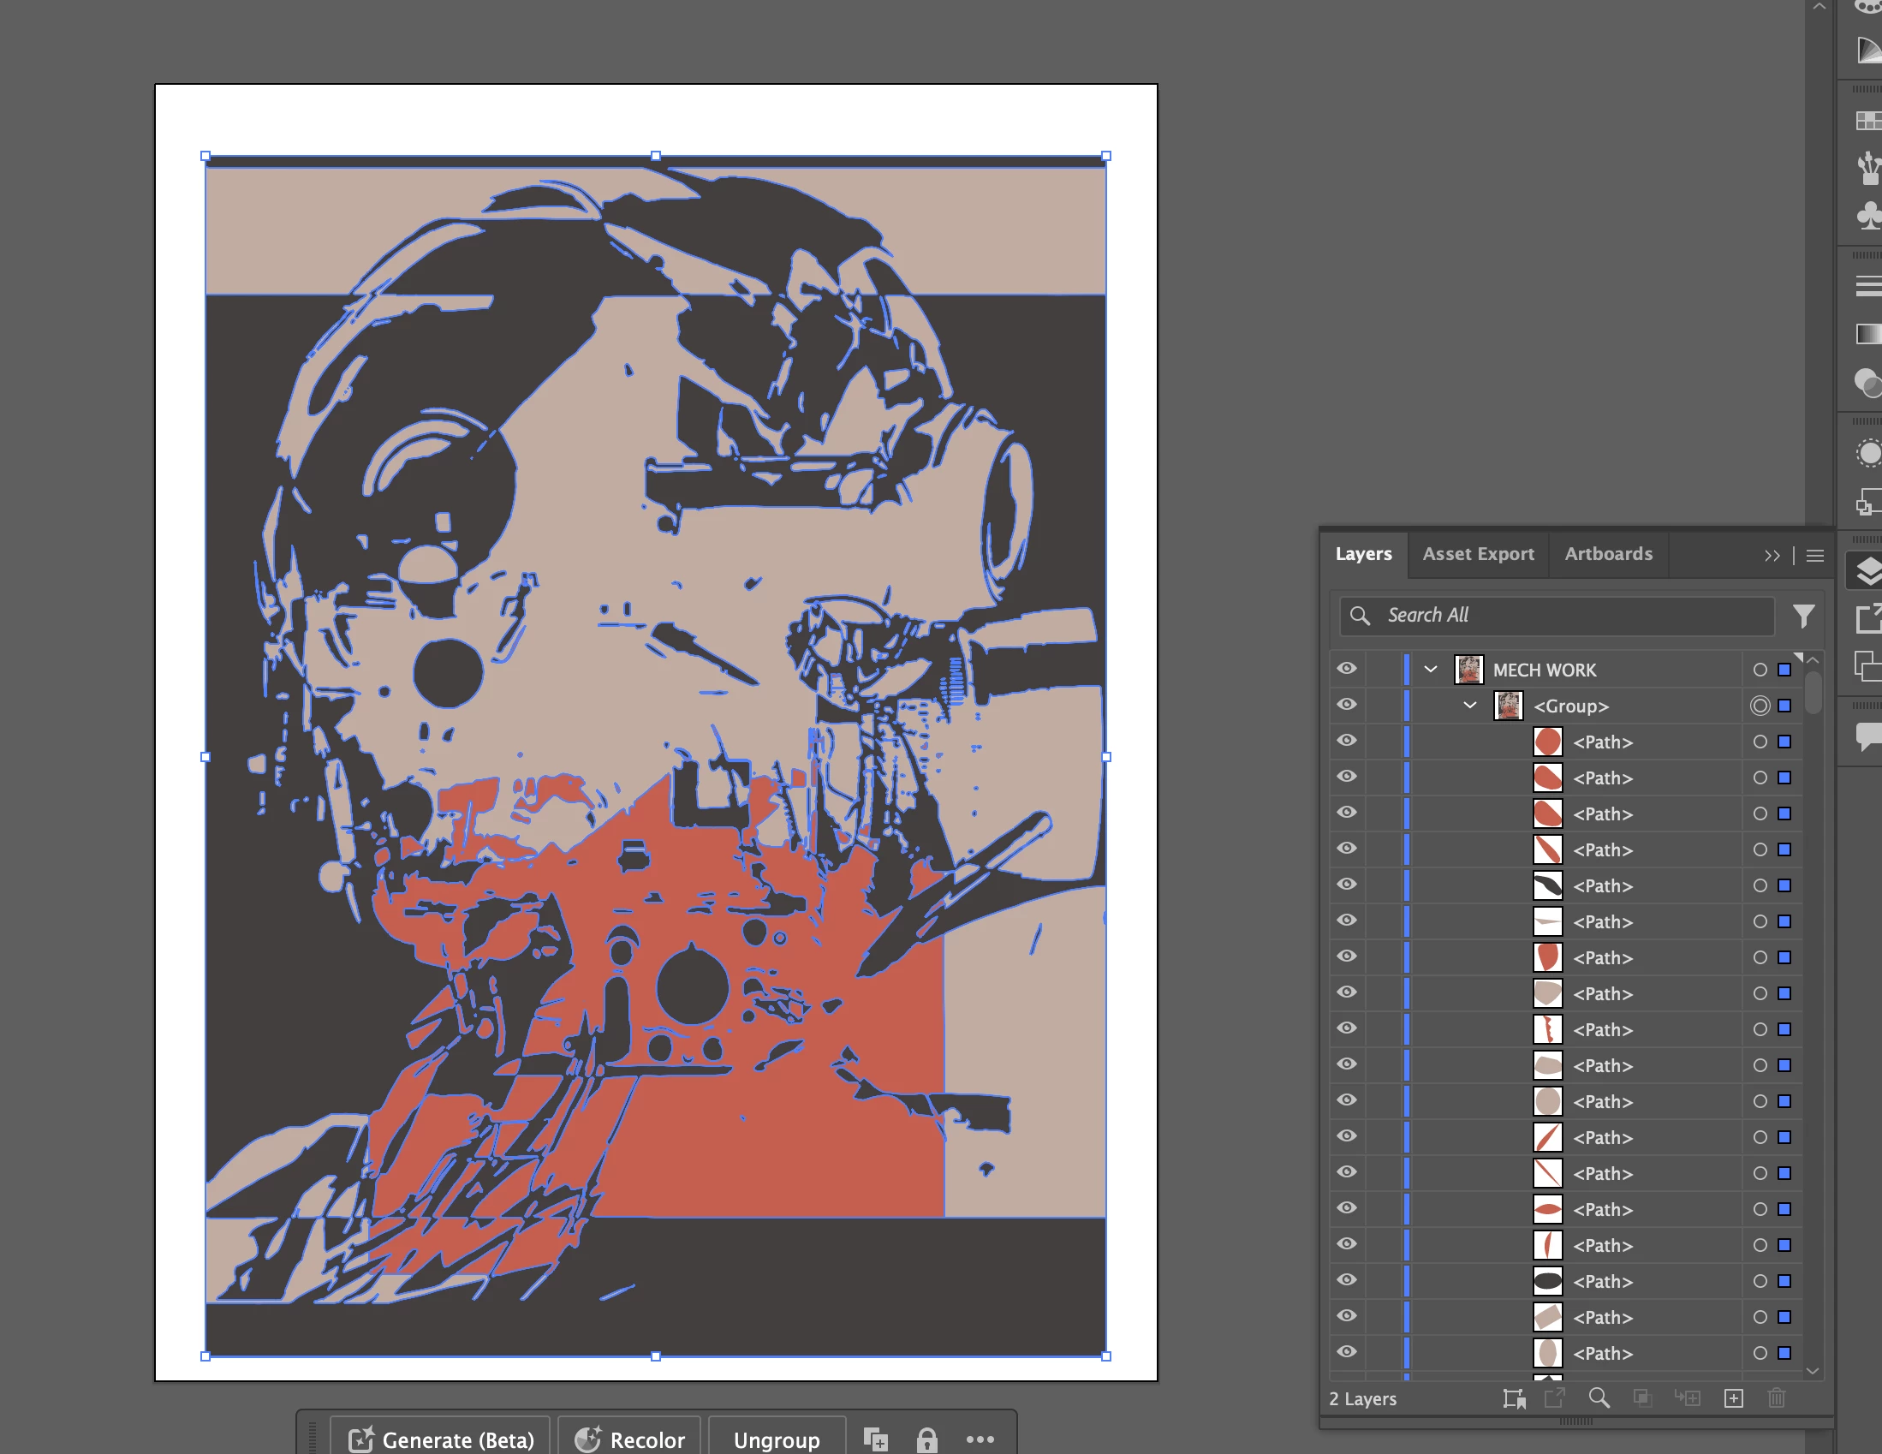Switch to the Artboards tab
Image resolution: width=1882 pixels, height=1454 pixels.
pyautogui.click(x=1608, y=554)
